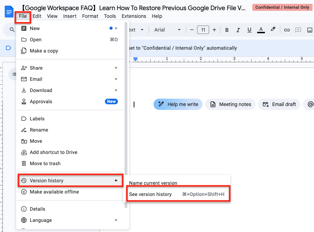Click the insert image icon
Viewport: 314px width, 232px height.
click(309, 30)
